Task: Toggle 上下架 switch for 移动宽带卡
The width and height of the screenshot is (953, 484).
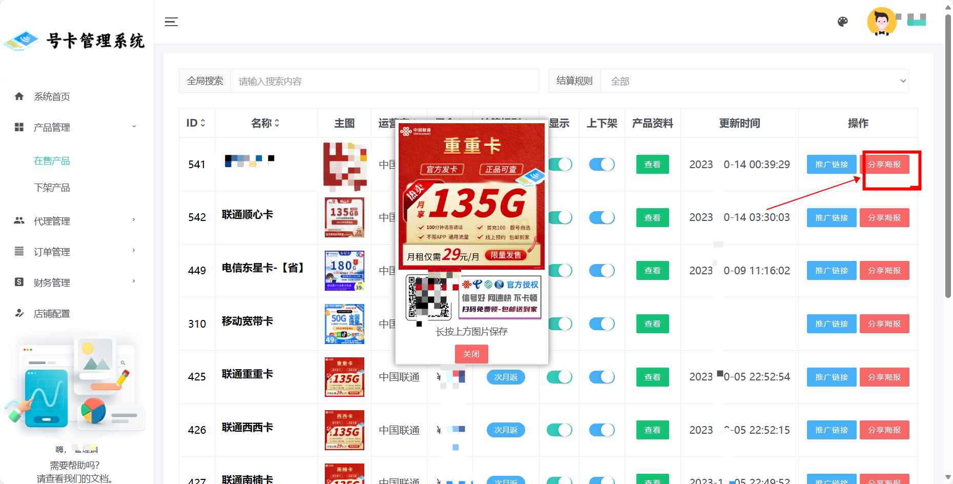Action: coord(602,324)
